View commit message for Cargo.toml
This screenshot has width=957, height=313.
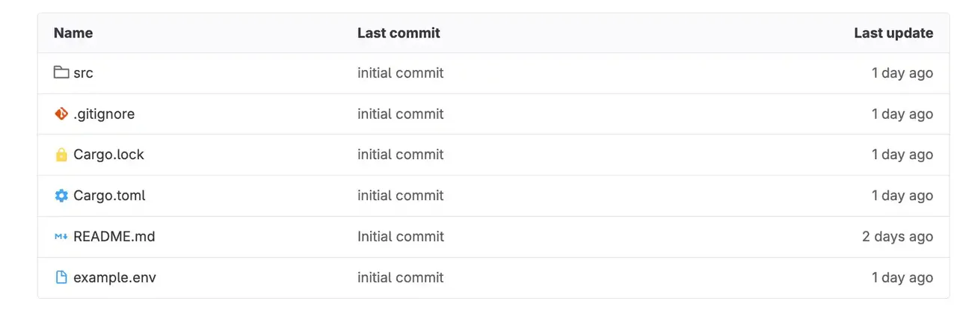400,196
